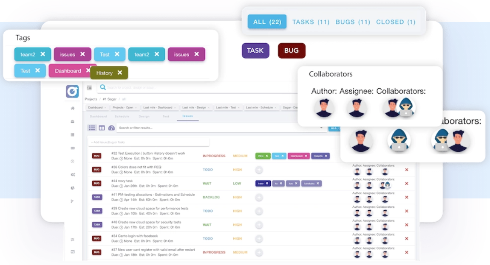Viewport: 490px width, 265px height.
Task: Click the add tag plus icon for issue #36
Action: [259, 170]
